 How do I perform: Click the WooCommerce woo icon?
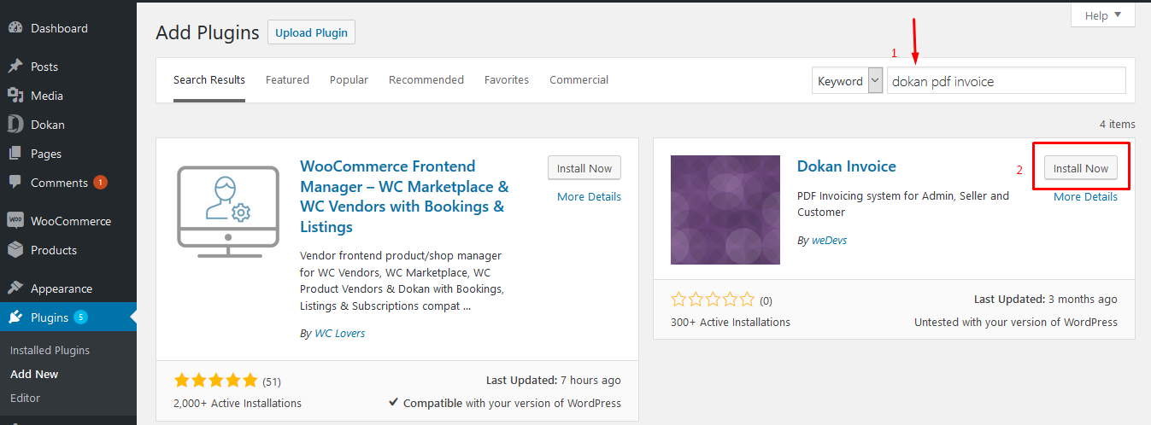[x=15, y=221]
